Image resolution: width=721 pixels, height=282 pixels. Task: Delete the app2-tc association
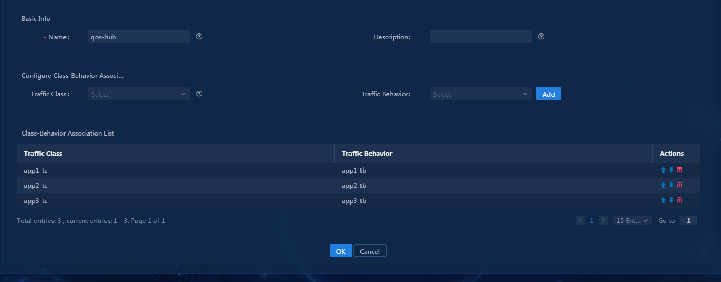tap(680, 185)
